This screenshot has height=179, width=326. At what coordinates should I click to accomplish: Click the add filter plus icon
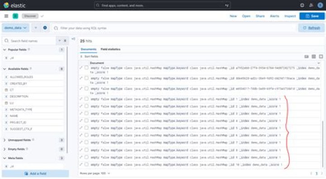coord(45,28)
